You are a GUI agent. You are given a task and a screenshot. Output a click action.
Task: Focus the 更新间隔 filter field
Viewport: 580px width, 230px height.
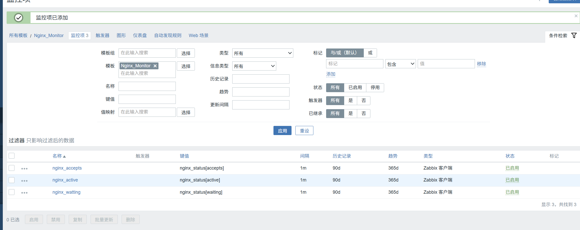(261, 105)
